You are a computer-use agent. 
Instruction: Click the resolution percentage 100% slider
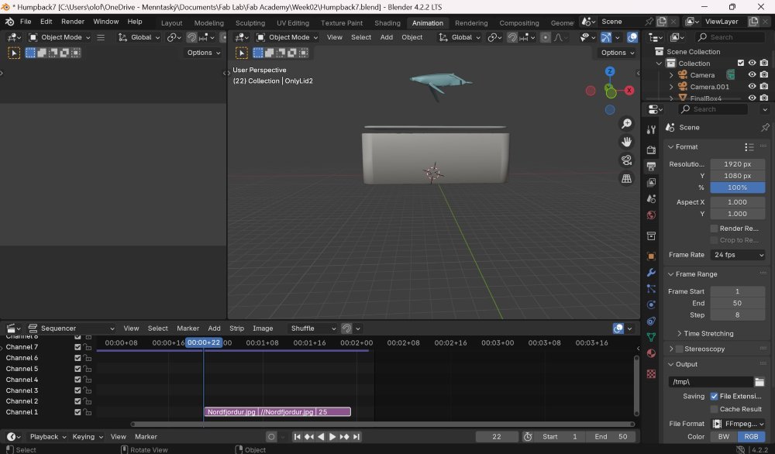click(738, 187)
